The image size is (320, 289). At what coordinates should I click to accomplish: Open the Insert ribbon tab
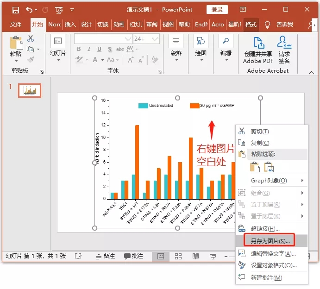coord(70,25)
